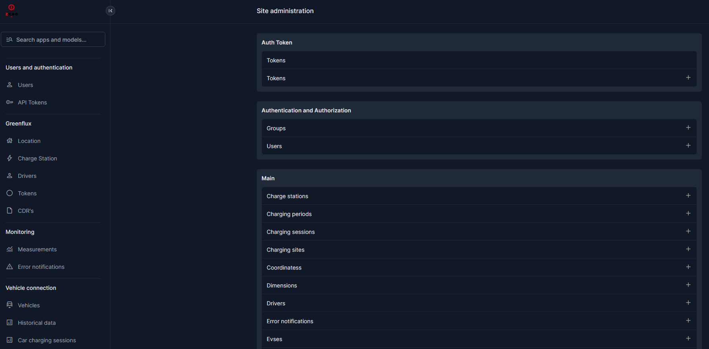Add a Charging session with the plus icon
Image resolution: width=709 pixels, height=349 pixels.
(x=688, y=231)
